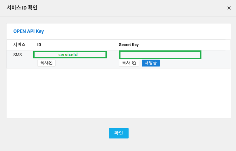This screenshot has height=151, width=236.
Task: Click the copy icon beside the ID 복사 label
Action: tap(51, 63)
